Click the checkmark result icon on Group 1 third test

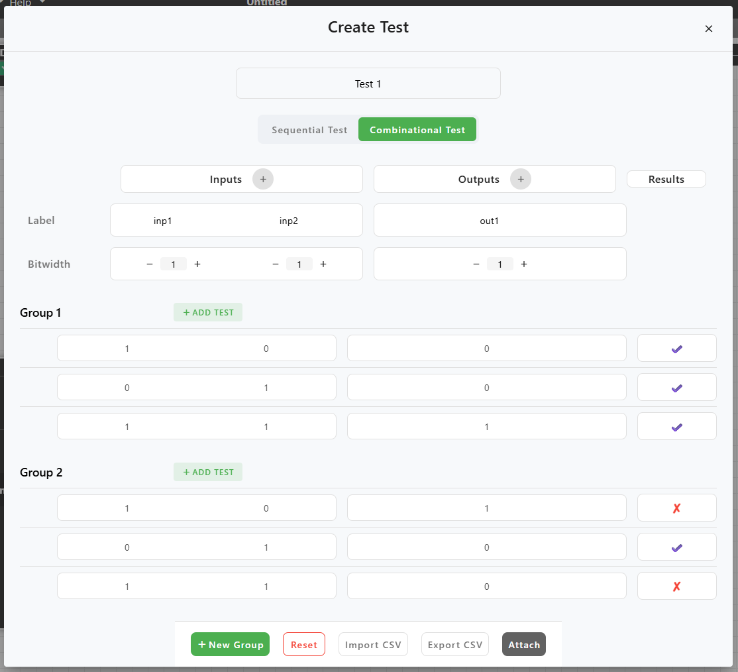(x=676, y=426)
